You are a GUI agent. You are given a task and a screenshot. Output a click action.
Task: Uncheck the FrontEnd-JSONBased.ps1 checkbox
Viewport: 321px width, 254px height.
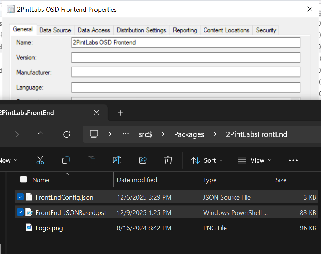[x=20, y=212]
